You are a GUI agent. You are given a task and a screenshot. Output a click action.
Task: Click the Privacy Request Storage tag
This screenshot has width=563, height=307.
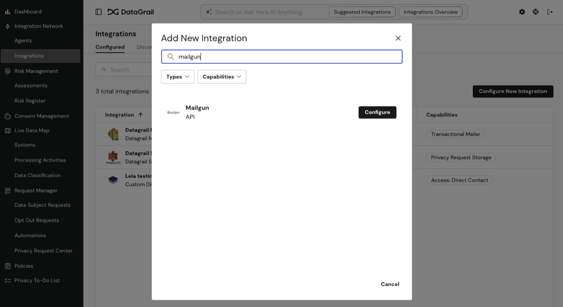tap(461, 158)
